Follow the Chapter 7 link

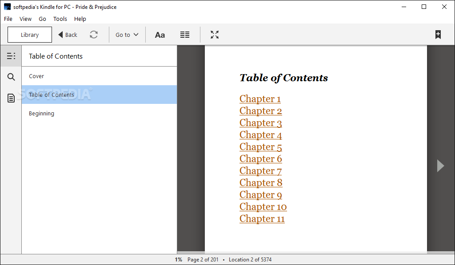(260, 171)
